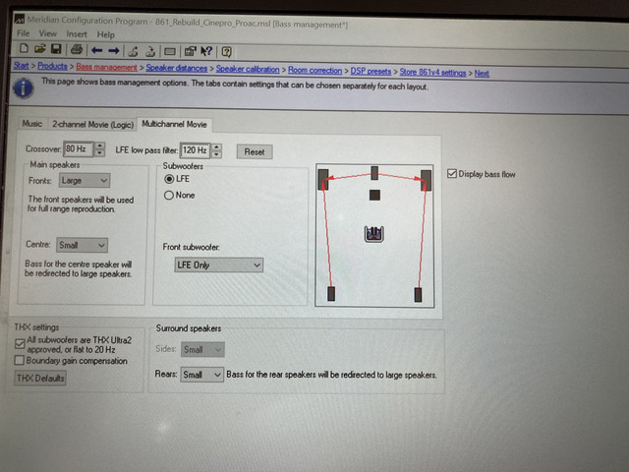Open the Insert menu
This screenshot has height=472, width=629.
point(76,34)
